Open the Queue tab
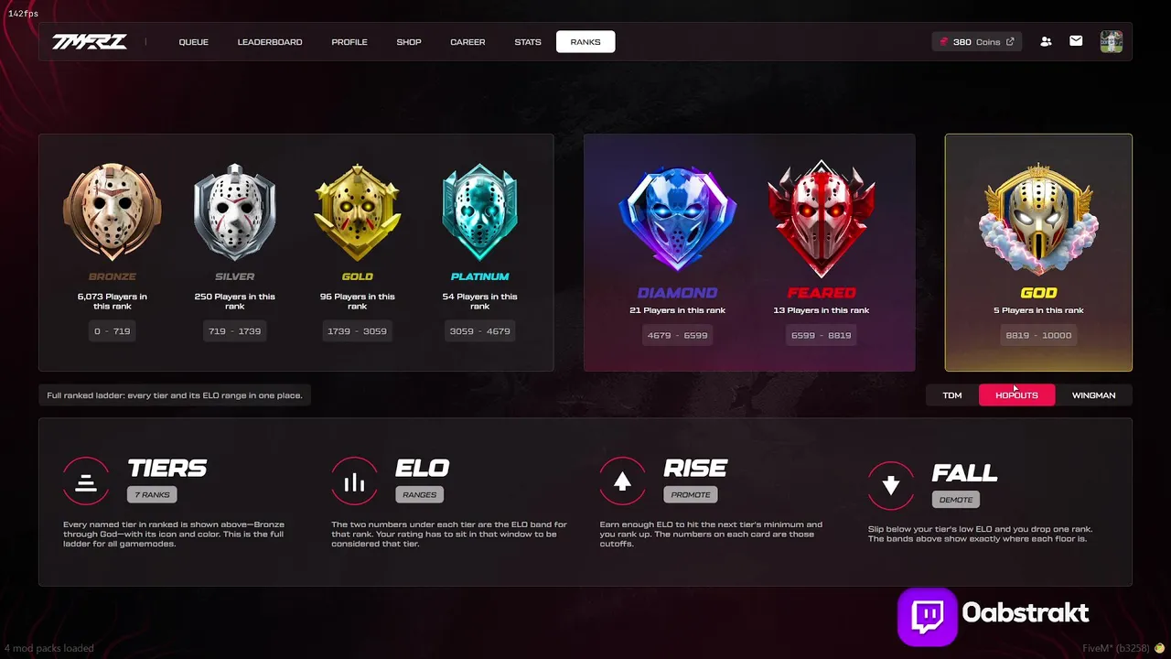This screenshot has height=659, width=1171. 194,42
